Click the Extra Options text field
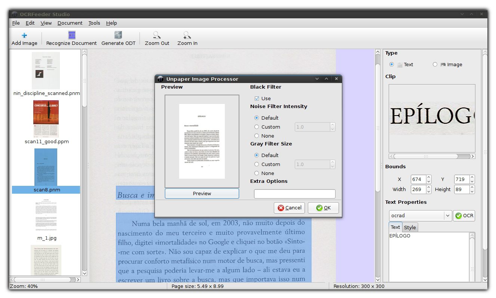 [294, 194]
